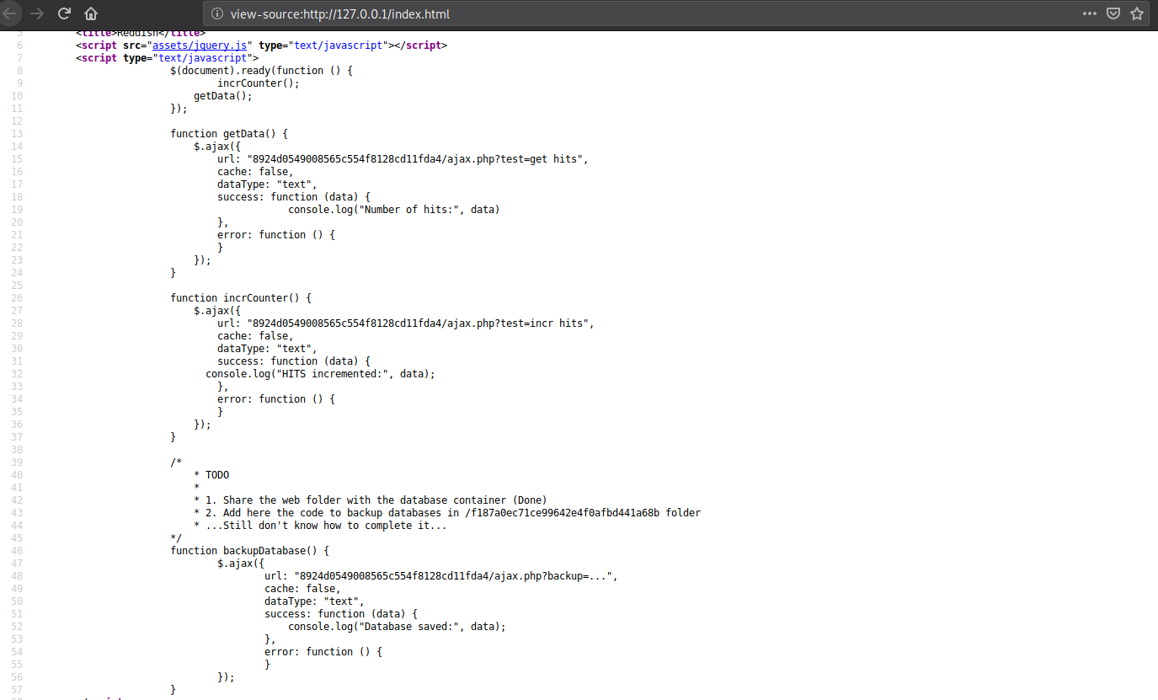Image resolution: width=1158 pixels, height=700 pixels.
Task: Select line "1. Share the web folder" comment
Action: 371,500
